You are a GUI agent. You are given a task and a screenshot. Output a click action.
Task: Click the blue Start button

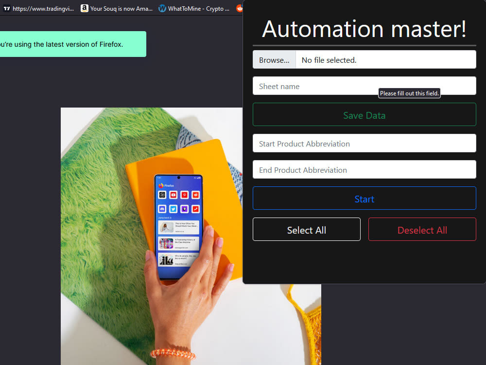[364, 199]
